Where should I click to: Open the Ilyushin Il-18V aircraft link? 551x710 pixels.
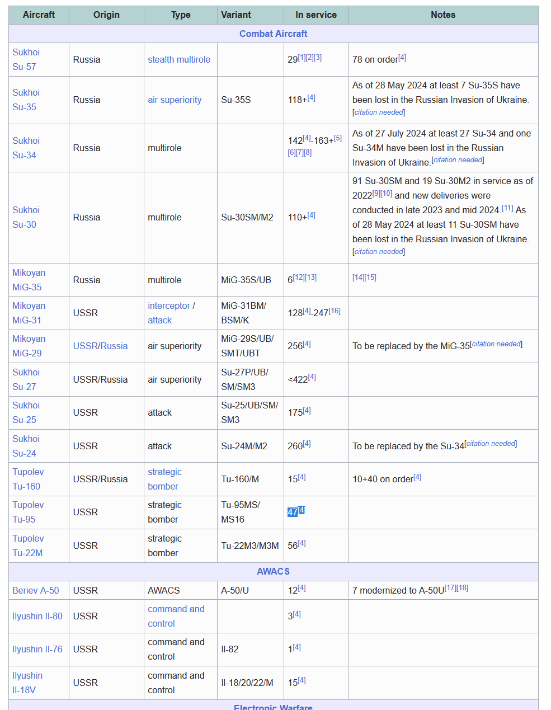(27, 683)
